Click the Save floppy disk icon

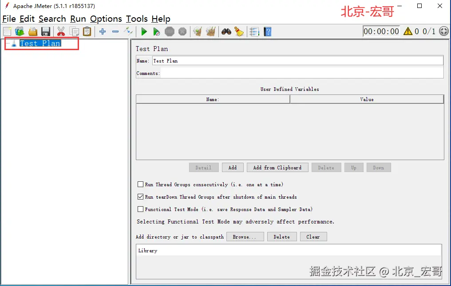point(46,31)
